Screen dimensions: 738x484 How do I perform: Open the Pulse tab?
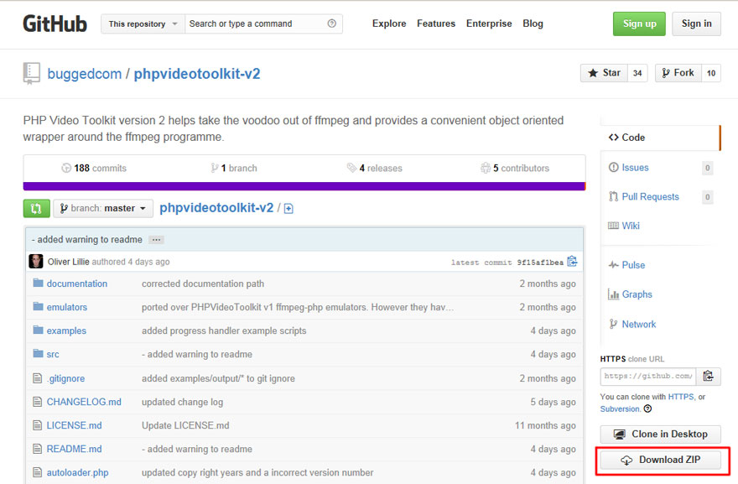pyautogui.click(x=633, y=265)
